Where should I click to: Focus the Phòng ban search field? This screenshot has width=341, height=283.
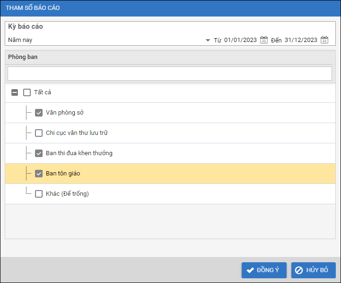[x=170, y=74]
